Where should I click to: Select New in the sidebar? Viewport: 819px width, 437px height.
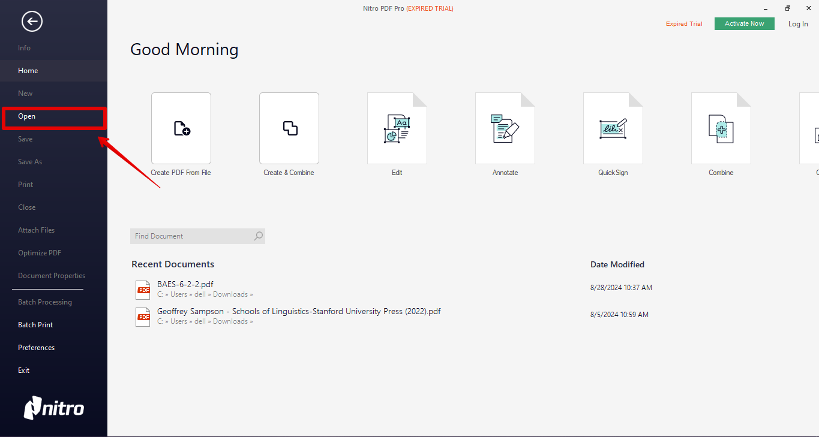[25, 94]
